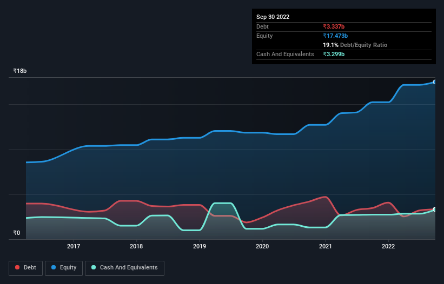The image size is (444, 284).
Task: Click the 2018 axis label
Action: (136, 246)
